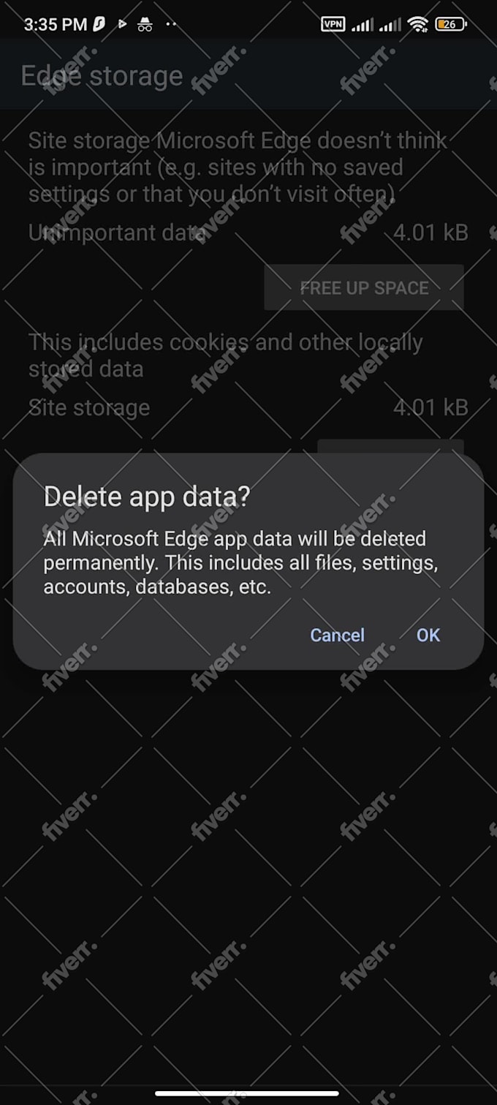Tap the Edge storage page title

(x=102, y=76)
